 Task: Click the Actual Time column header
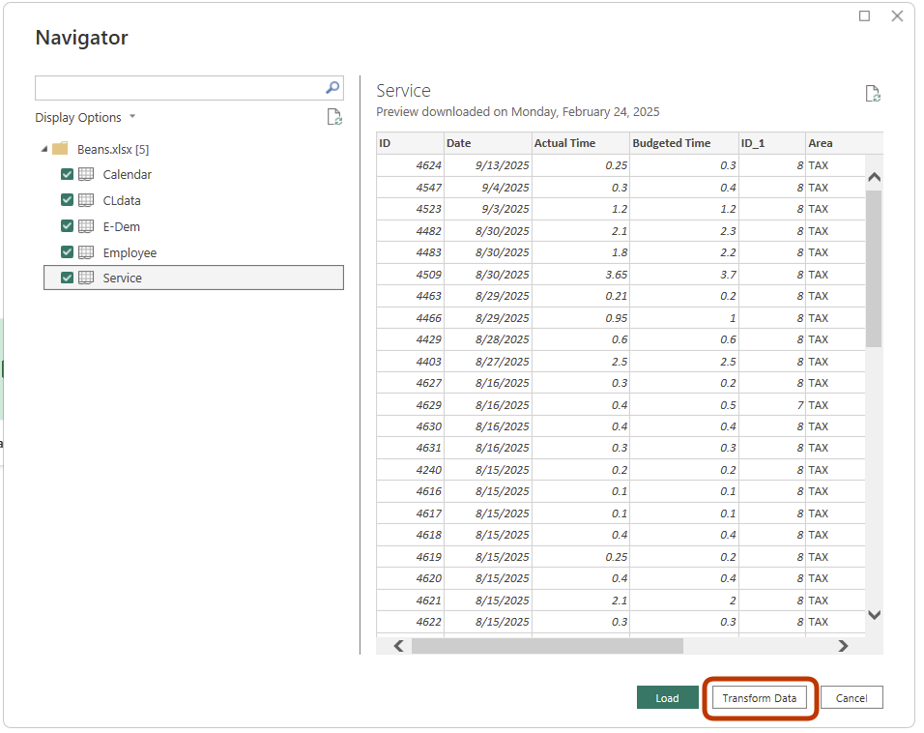581,143
